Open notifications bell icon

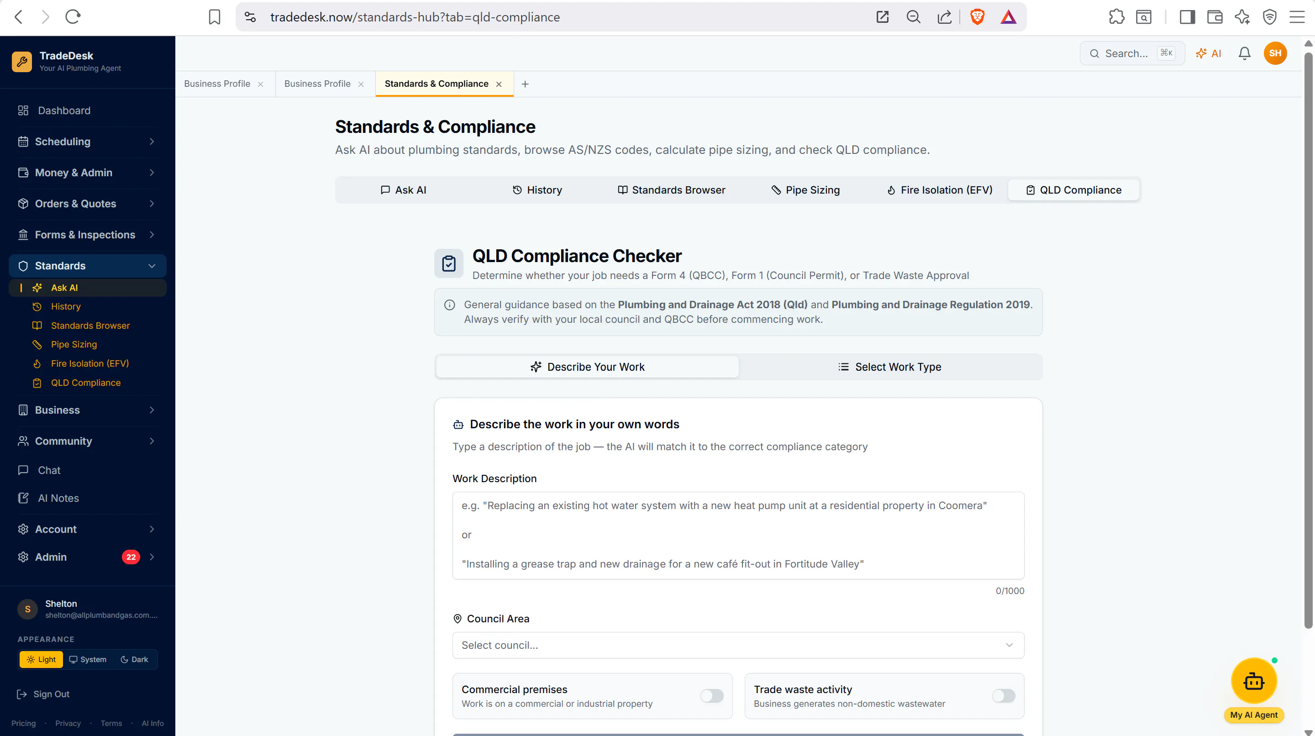tap(1245, 53)
